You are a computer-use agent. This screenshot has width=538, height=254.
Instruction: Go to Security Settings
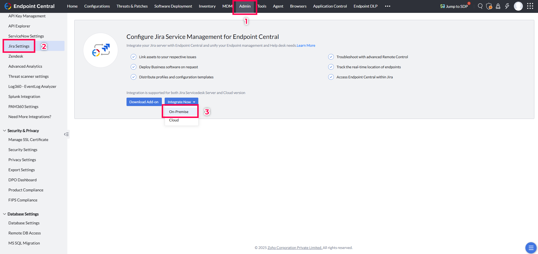[x=23, y=150]
